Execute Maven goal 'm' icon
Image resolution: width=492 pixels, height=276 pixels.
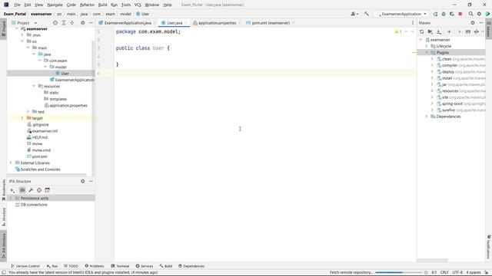tap(467, 31)
